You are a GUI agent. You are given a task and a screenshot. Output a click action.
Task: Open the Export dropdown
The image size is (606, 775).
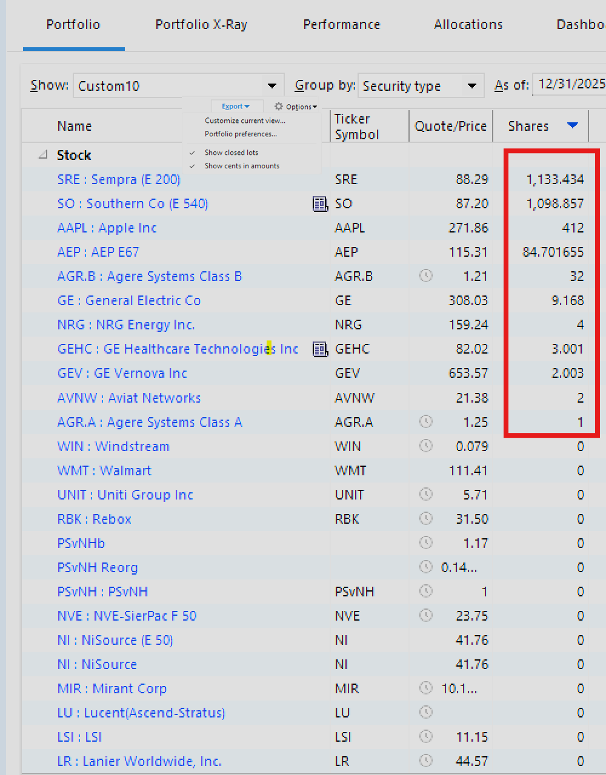point(236,107)
